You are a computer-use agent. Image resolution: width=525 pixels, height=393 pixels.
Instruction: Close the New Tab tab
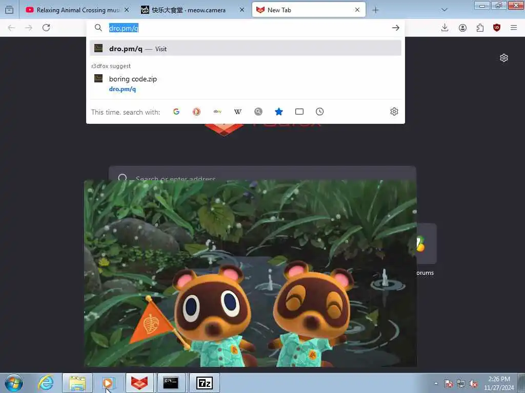pyautogui.click(x=357, y=10)
